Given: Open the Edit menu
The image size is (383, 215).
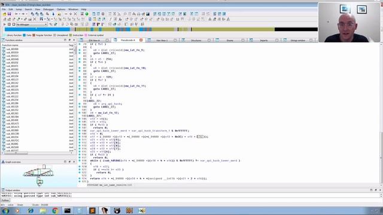Looking at the screenshot, I should pos(11,10).
